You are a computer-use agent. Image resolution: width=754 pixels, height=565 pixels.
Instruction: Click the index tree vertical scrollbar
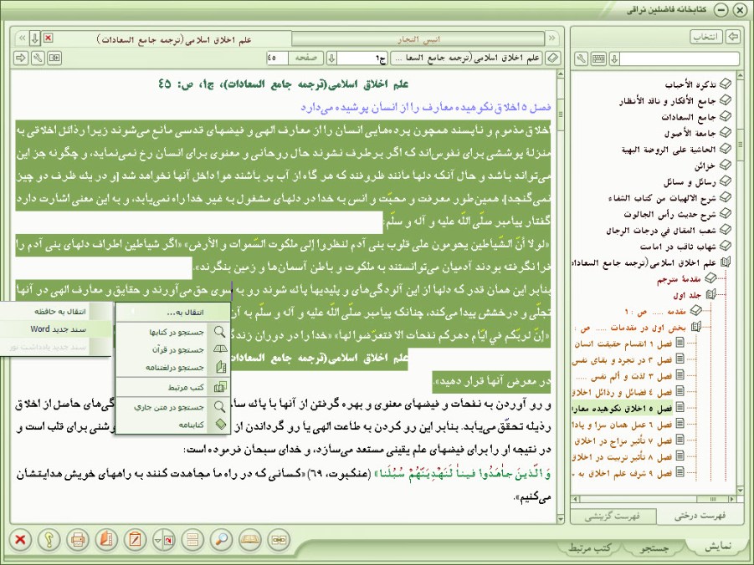740,282
